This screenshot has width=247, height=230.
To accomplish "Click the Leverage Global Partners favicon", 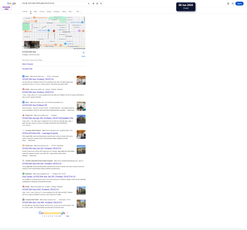I will 23,131.
